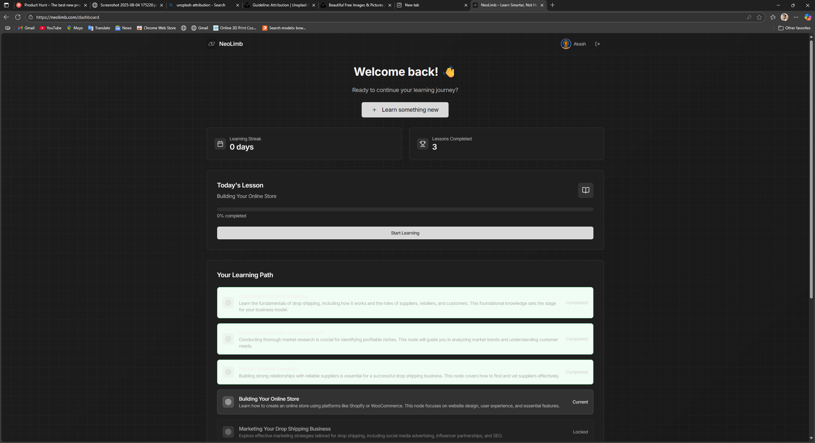Image resolution: width=815 pixels, height=443 pixels.
Task: Click the NeoLimb logo
Action: (211, 44)
